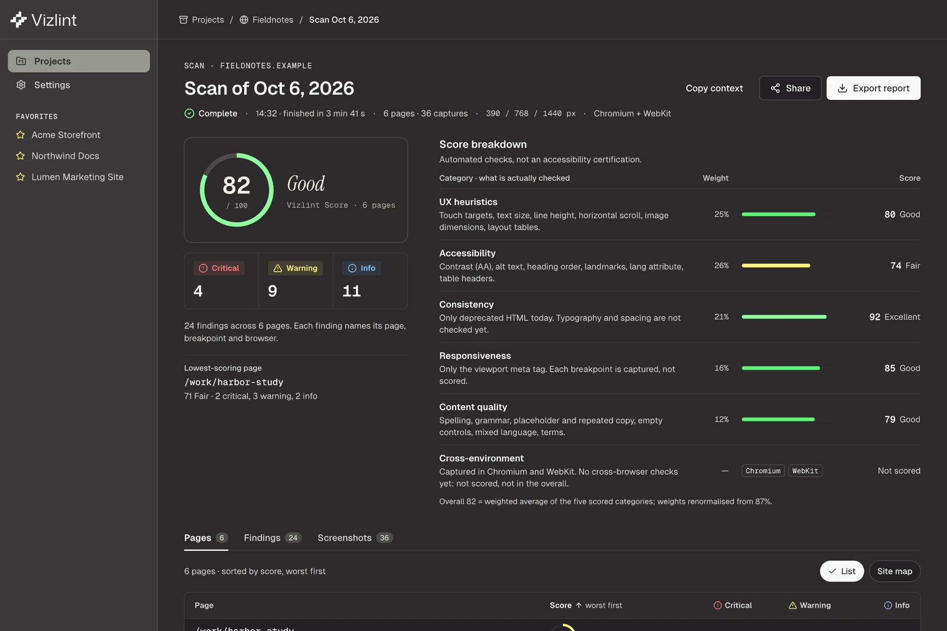947x631 pixels.
Task: Open Northwind Docs favorite
Action: (x=65, y=156)
